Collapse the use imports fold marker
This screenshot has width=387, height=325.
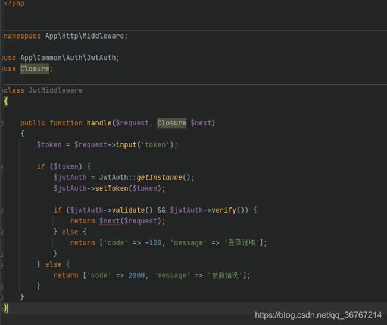coord(1,58)
